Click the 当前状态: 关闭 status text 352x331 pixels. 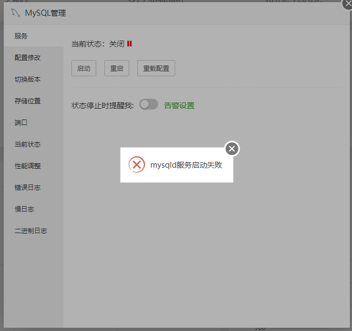(98, 44)
